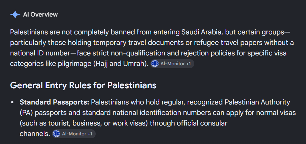Open Al-Monitor source chip after pilgrimage paragraph
Image resolution: width=306 pixels, height=144 pixels.
tap(173, 64)
